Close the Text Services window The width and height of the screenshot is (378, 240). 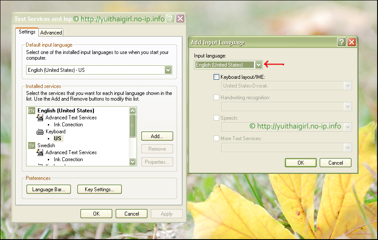(x=181, y=19)
